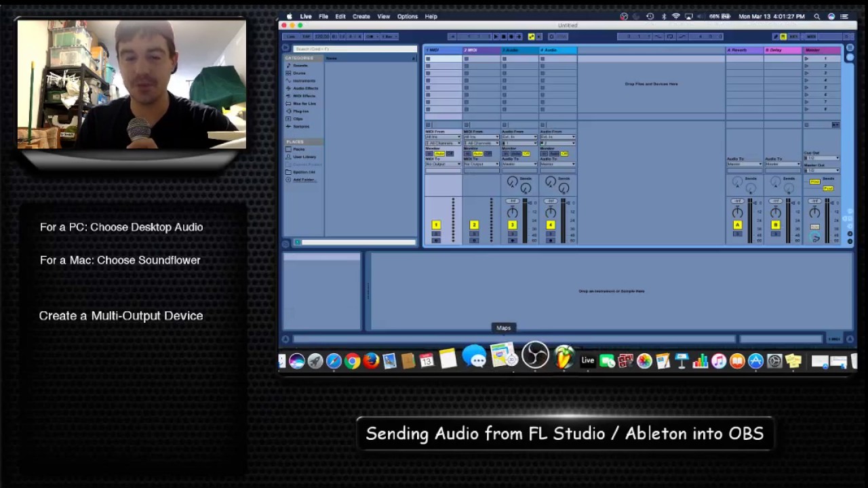Toggle track activator 3 on Audio track
The height and width of the screenshot is (488, 868).
pyautogui.click(x=512, y=225)
